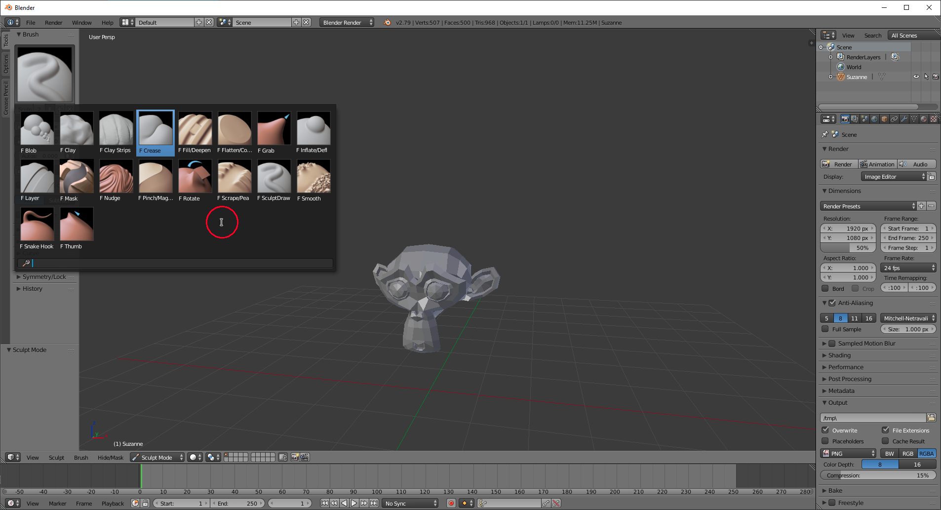
Task: Open the Display Image Editor dropdown
Action: [894, 176]
